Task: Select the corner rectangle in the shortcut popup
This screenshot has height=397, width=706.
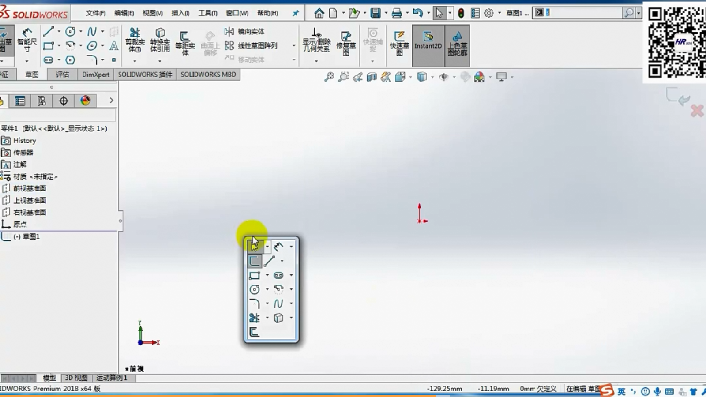Action: (255, 275)
